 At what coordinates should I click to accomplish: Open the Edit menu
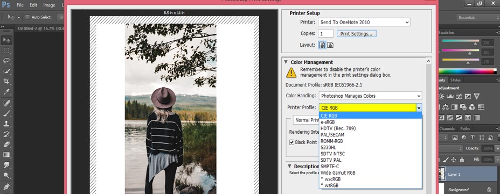coord(33,5)
